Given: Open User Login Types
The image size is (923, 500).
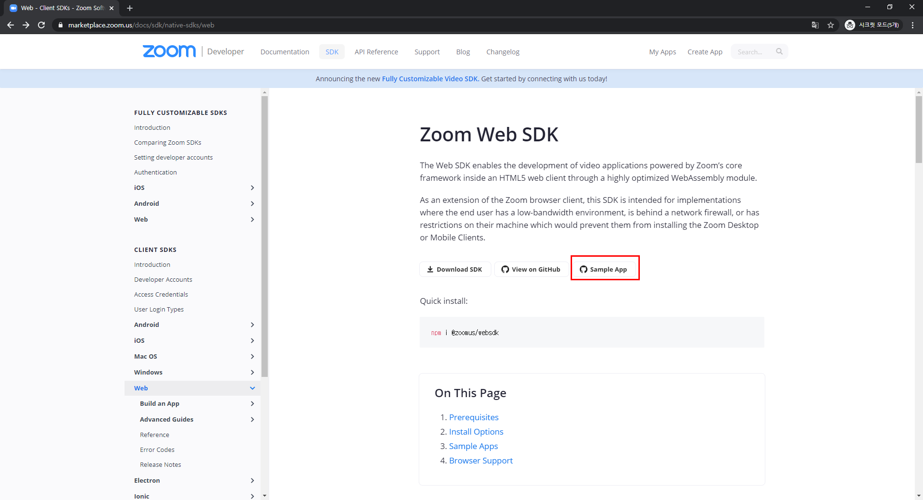Looking at the screenshot, I should (159, 309).
